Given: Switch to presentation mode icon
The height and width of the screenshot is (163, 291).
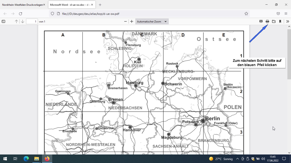Looking at the screenshot, I should 261,21.
